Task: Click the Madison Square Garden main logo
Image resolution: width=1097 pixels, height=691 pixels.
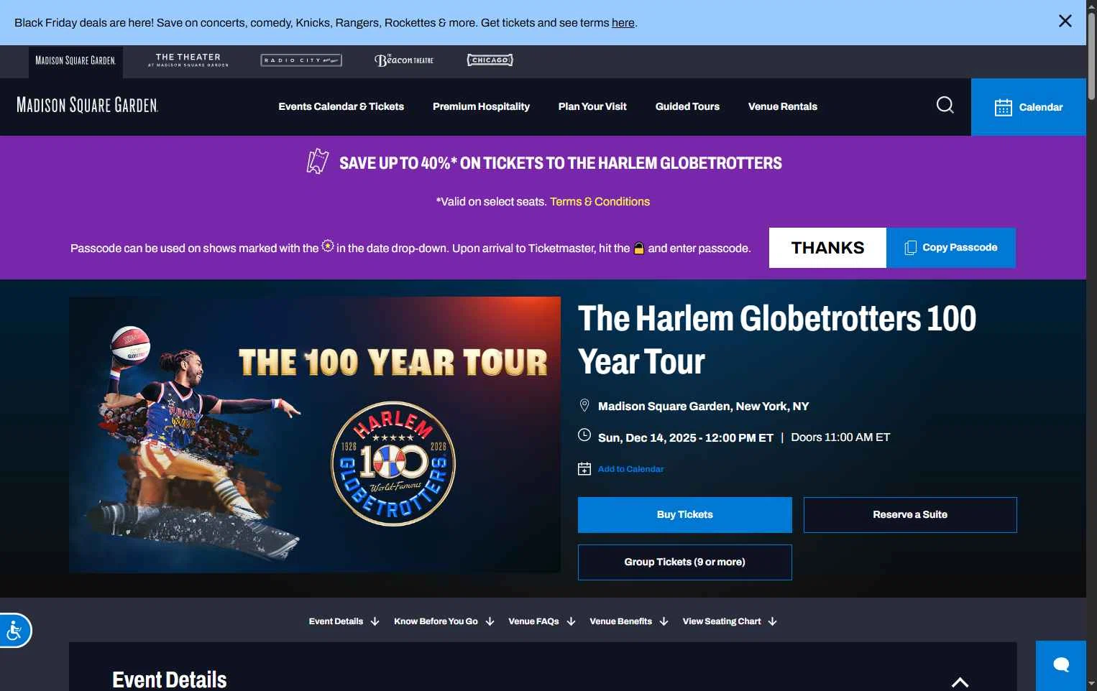Action: tap(88, 106)
